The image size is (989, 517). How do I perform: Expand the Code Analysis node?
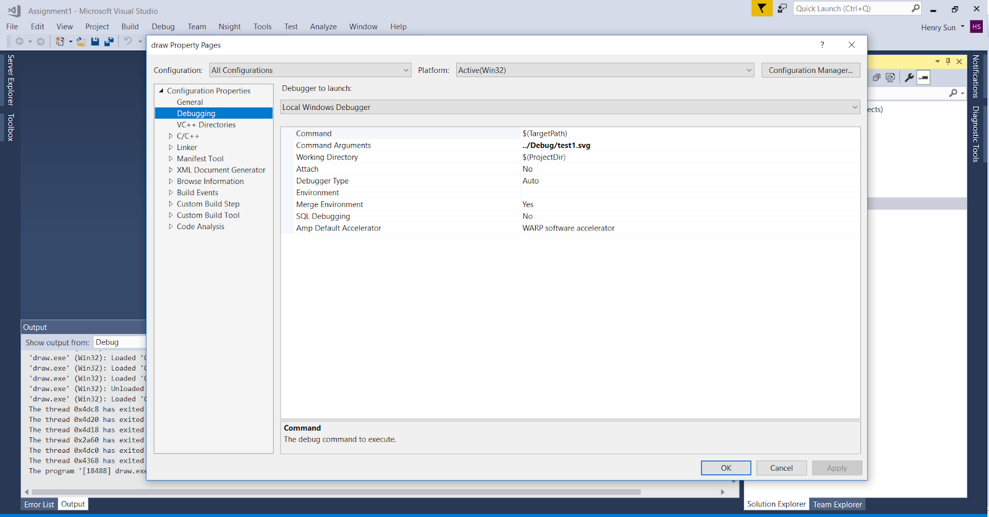tap(171, 227)
